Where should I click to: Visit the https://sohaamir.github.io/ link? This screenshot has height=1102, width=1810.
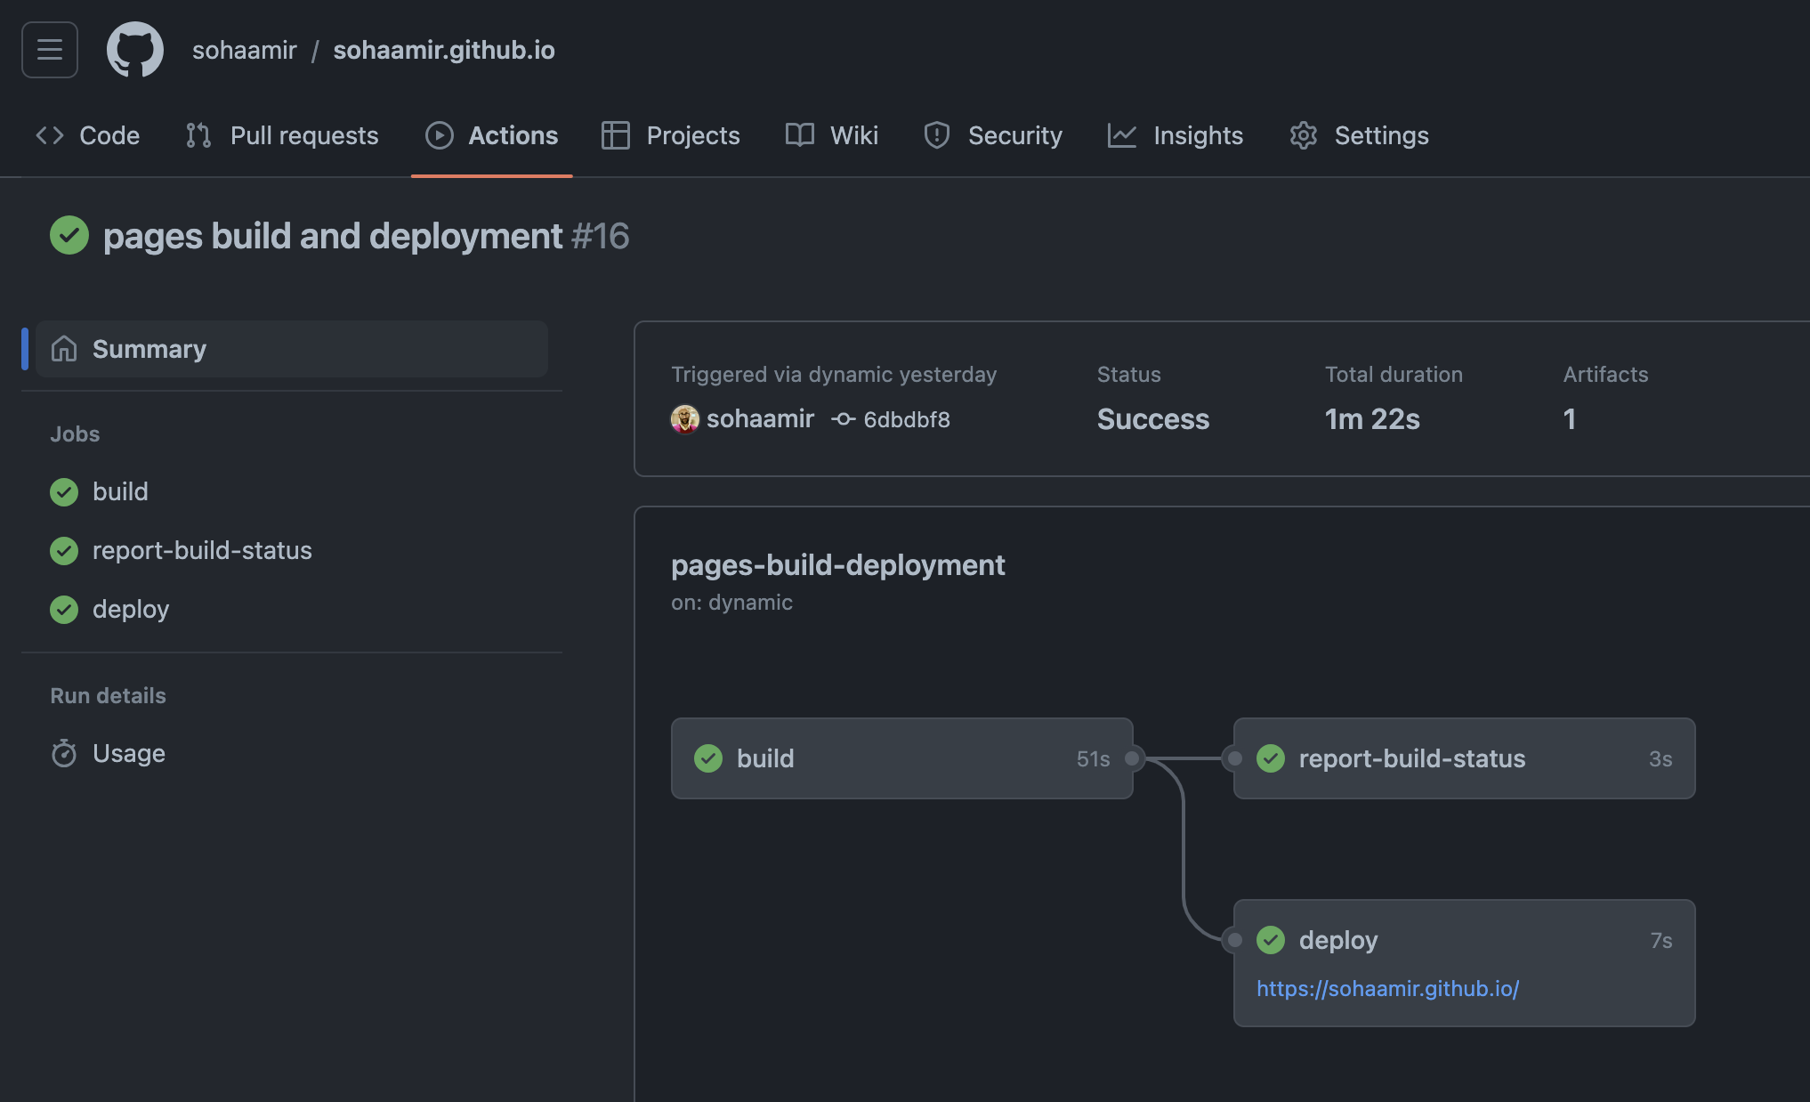tap(1387, 988)
